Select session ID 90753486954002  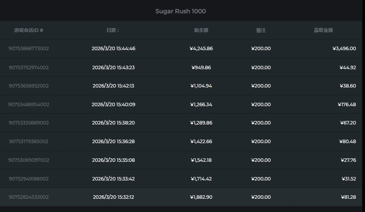click(x=28, y=104)
